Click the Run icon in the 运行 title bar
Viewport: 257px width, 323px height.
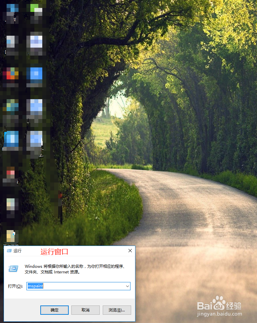coord(9,251)
